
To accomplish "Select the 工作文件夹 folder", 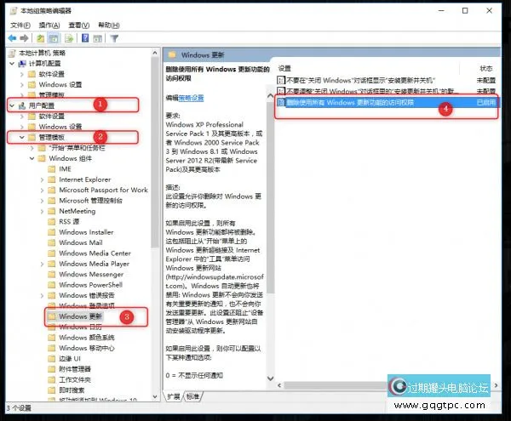I will 75,379.
